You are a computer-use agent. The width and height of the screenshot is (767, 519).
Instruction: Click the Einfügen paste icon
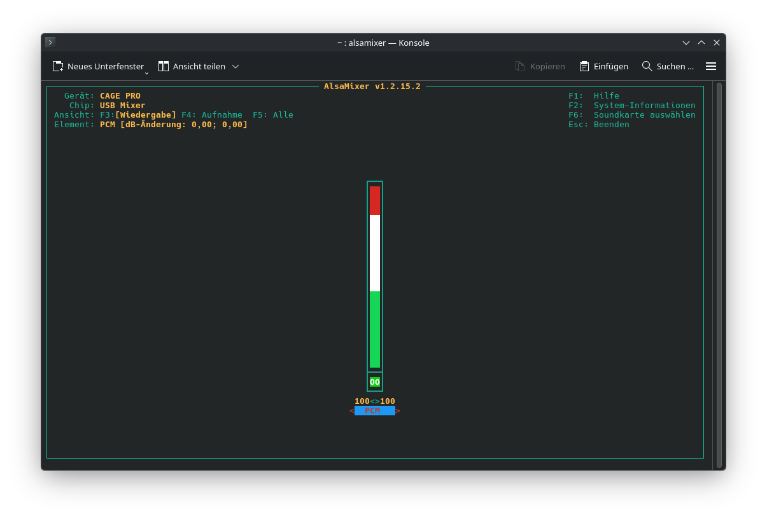click(x=583, y=66)
